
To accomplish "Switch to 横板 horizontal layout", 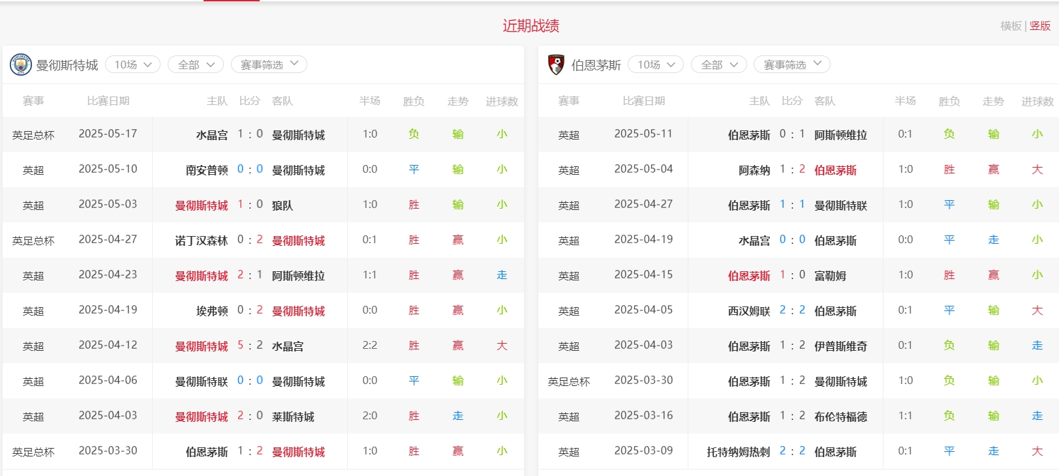I will (1011, 26).
